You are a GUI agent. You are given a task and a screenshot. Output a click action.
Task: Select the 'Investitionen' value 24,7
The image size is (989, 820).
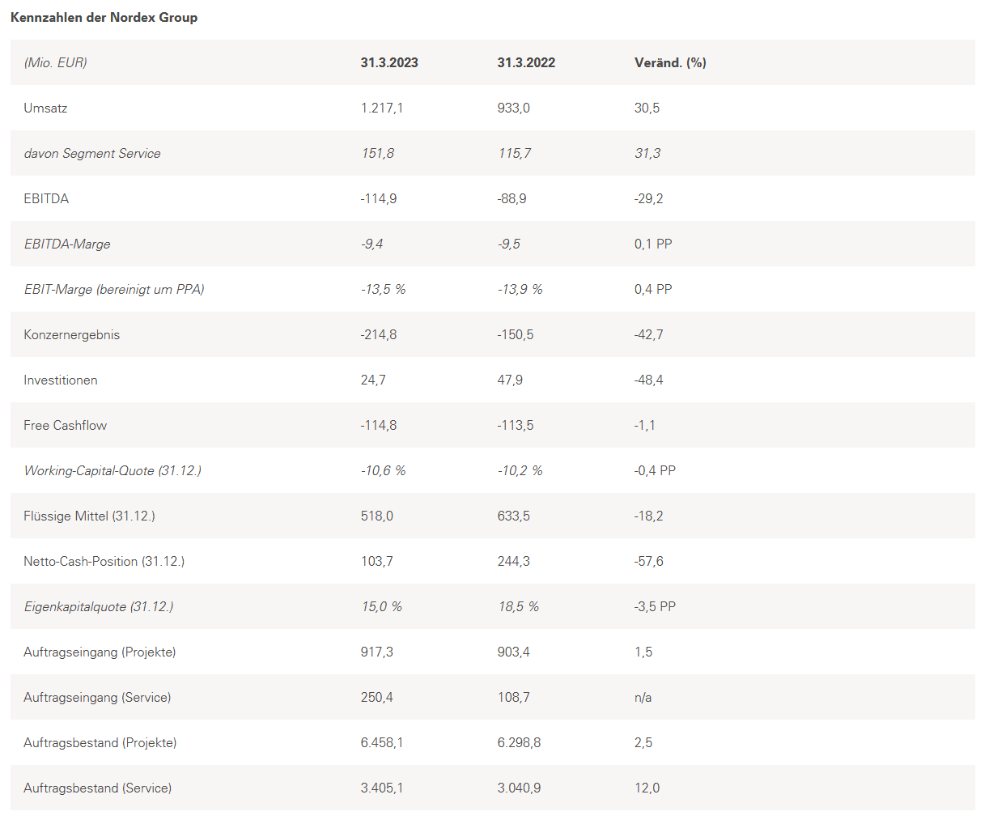tap(373, 380)
